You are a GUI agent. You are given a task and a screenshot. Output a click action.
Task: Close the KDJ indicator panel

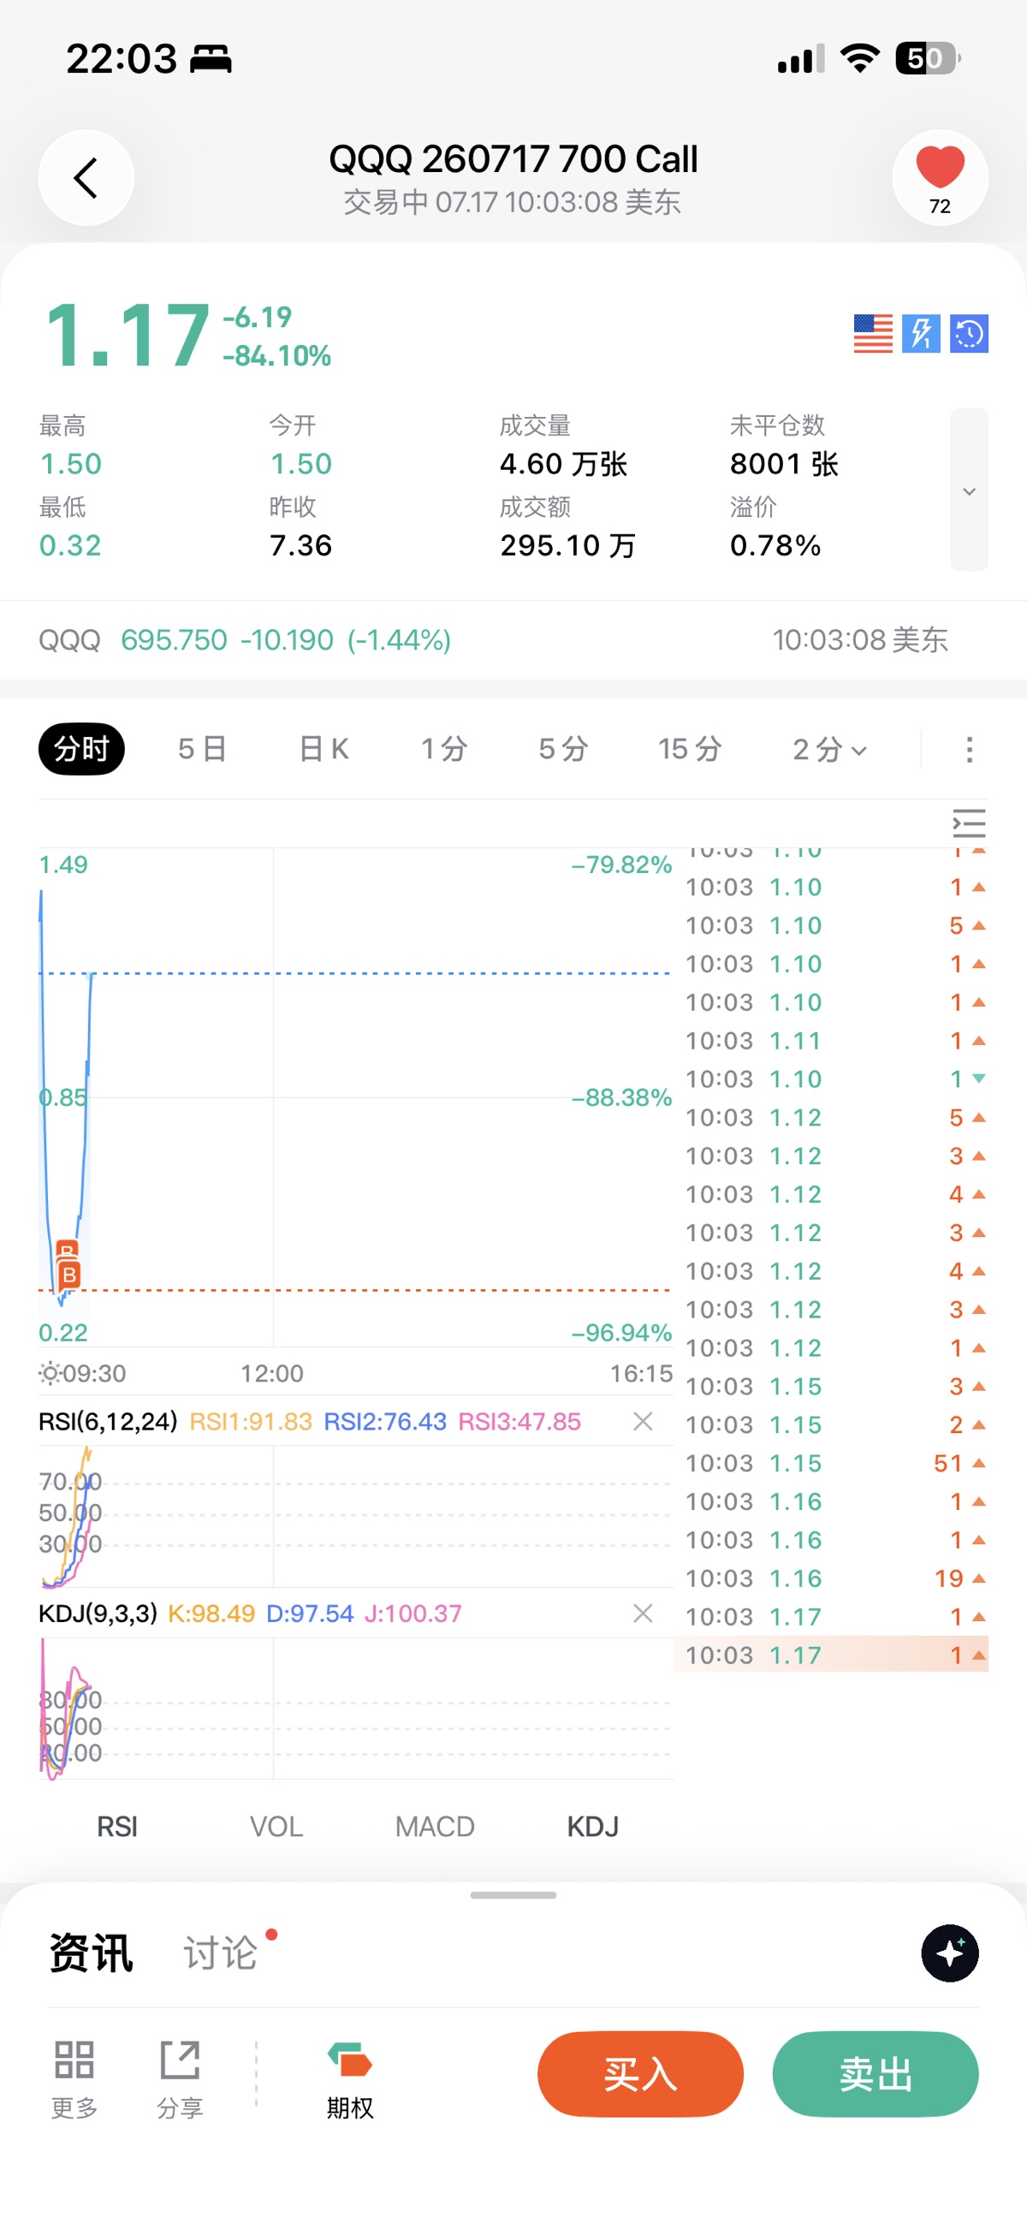point(643,1613)
